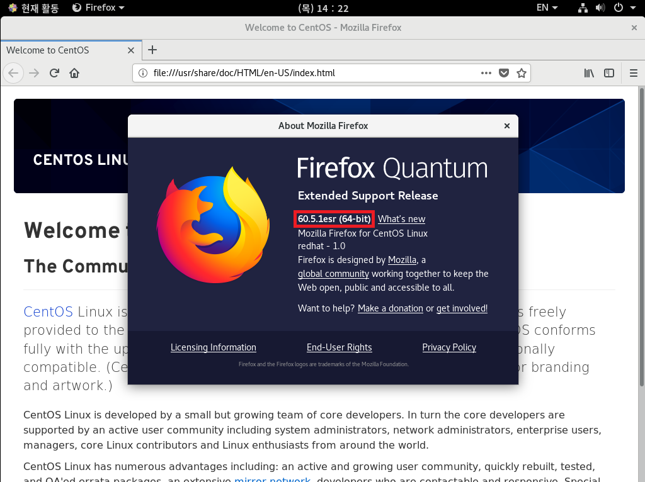Toggle the sidebar view icon
The height and width of the screenshot is (482, 645).
click(x=609, y=73)
